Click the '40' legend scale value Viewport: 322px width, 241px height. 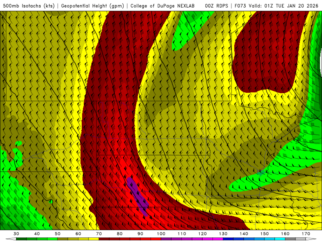pos(37,233)
